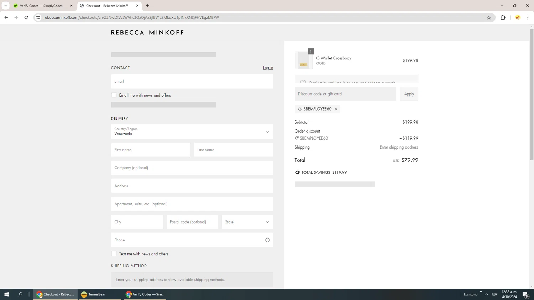Open Windows taskbar search
The width and height of the screenshot is (534, 300).
click(20, 294)
